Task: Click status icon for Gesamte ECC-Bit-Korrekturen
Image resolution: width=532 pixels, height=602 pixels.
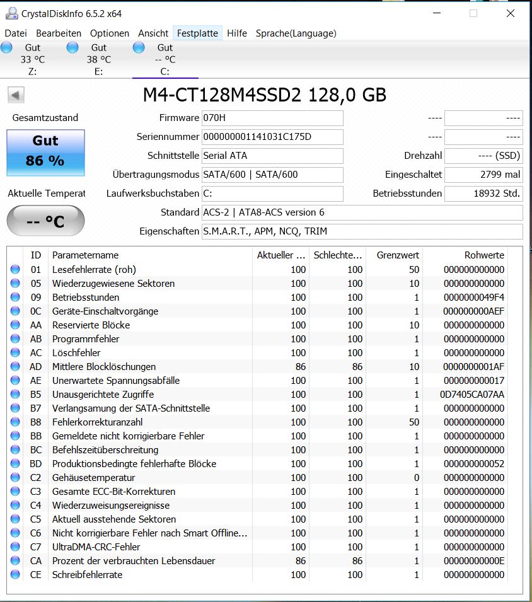Action: click(15, 492)
